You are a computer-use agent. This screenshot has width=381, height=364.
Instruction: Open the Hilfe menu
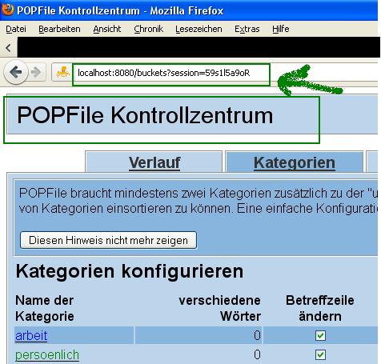tap(281, 29)
